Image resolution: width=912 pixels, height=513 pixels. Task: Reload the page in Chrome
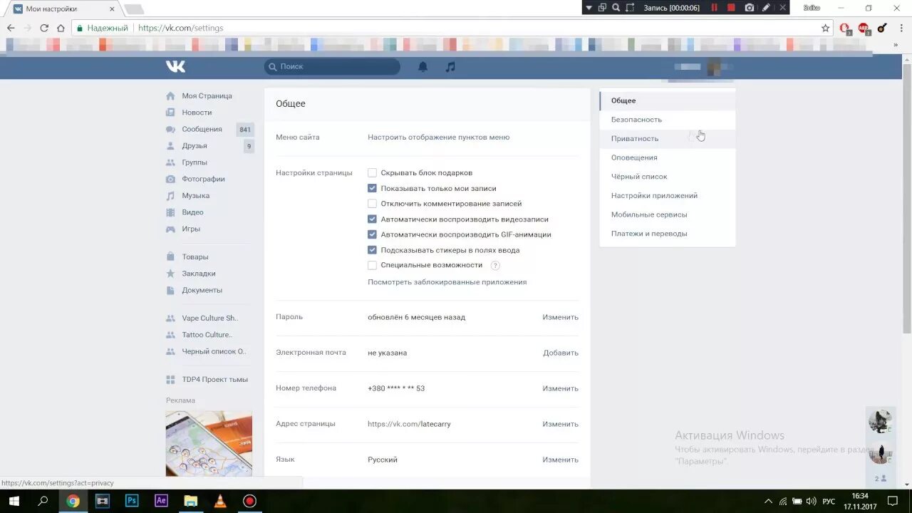pyautogui.click(x=44, y=28)
